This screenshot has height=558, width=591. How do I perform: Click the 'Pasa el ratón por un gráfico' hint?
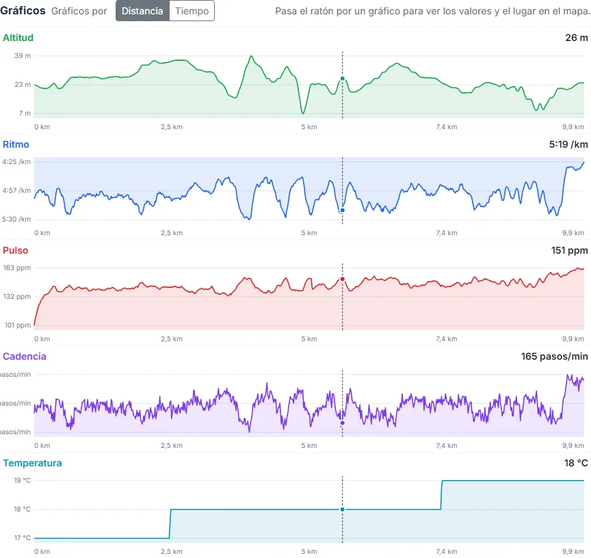tap(432, 11)
